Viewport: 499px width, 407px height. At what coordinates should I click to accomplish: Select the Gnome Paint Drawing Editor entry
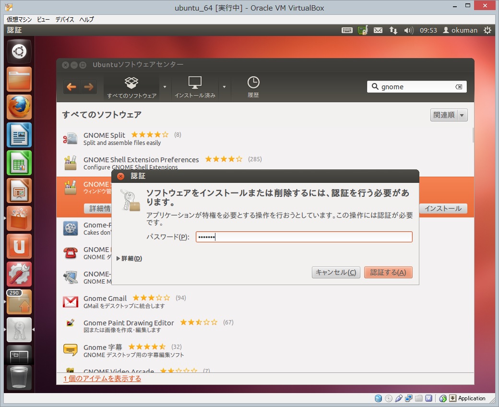pos(265,326)
